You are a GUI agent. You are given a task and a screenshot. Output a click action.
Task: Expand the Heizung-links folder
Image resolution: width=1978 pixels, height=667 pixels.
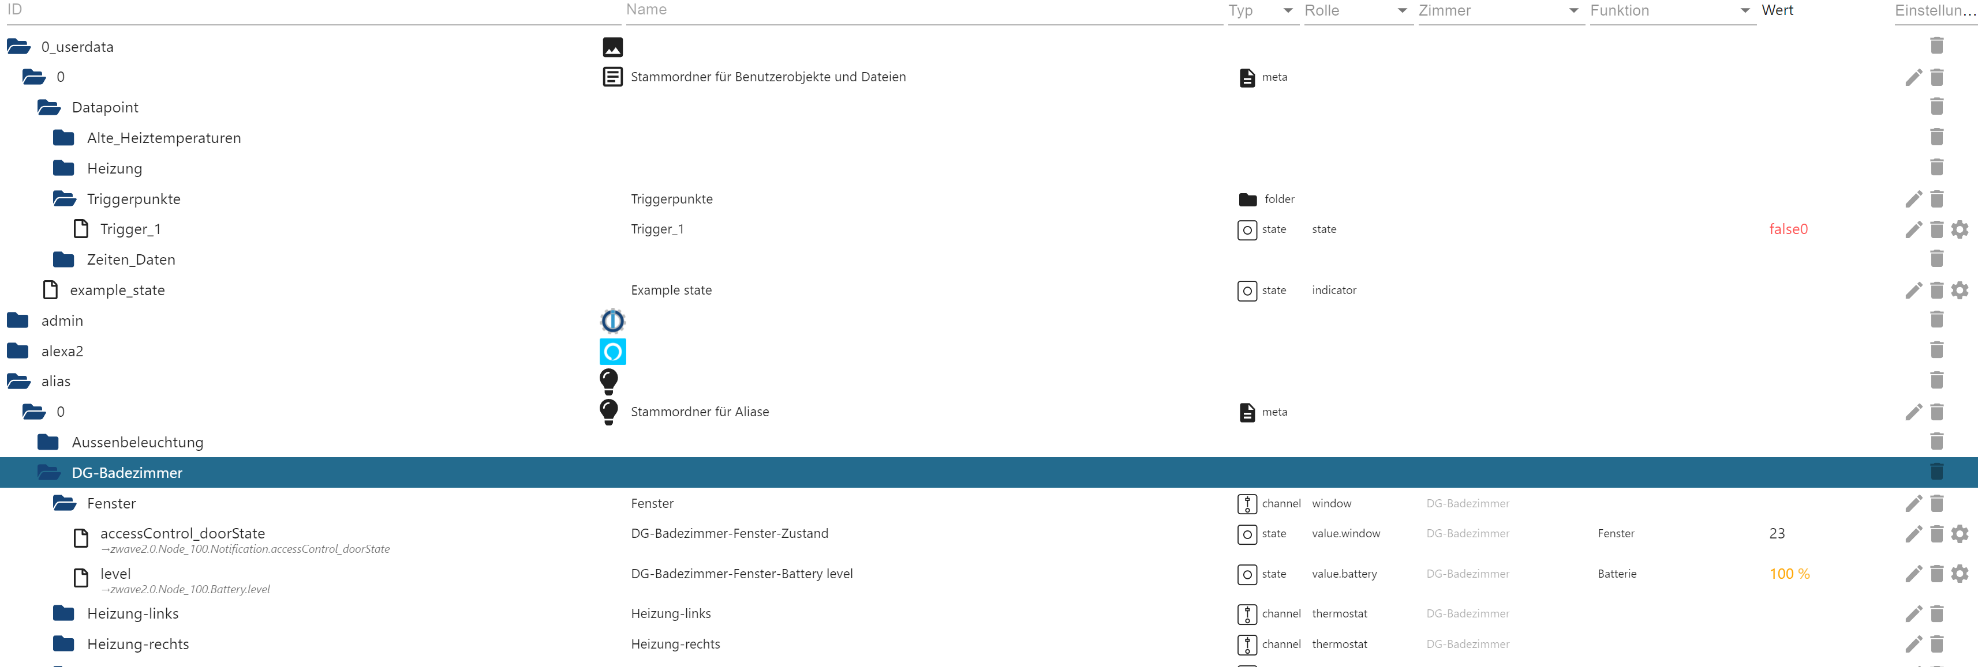pos(63,613)
